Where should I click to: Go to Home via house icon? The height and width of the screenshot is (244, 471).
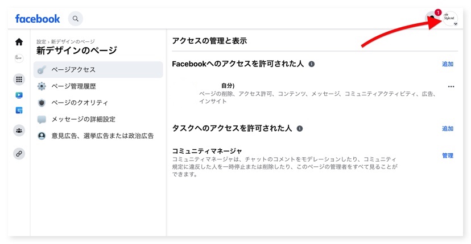(19, 42)
